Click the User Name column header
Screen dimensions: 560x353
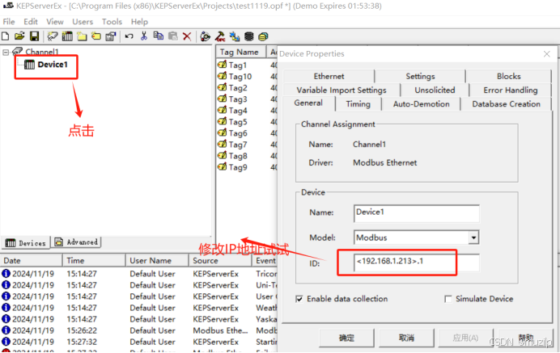point(157,261)
